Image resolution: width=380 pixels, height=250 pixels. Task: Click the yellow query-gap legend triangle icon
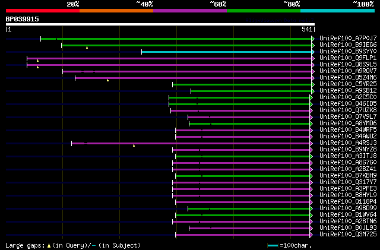pyautogui.click(x=49, y=246)
